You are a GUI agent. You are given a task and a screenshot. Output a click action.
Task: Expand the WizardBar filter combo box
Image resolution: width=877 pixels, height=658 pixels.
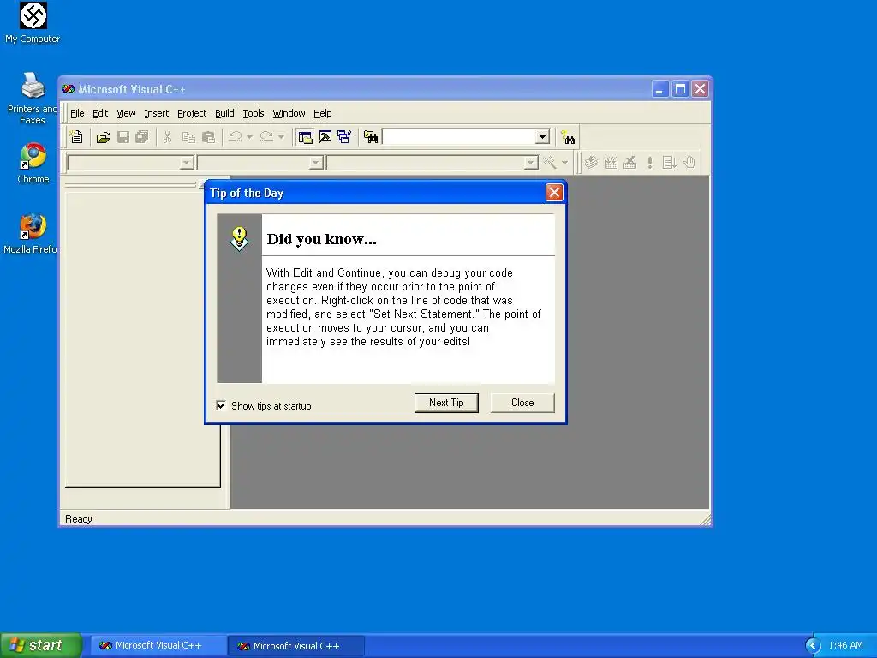316,163
